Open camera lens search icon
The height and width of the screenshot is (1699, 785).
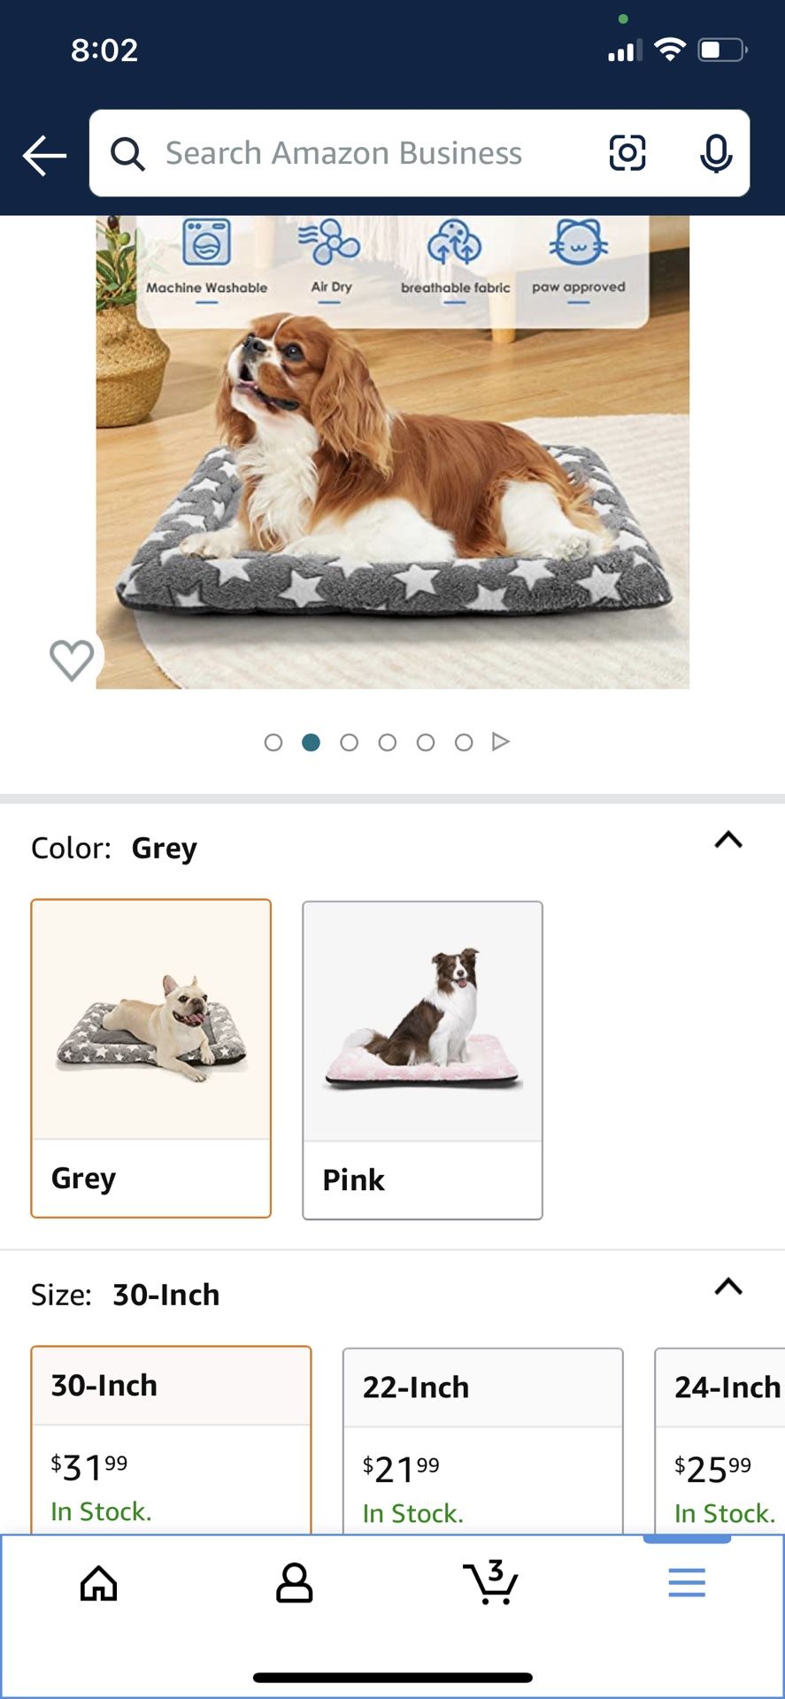pyautogui.click(x=627, y=153)
